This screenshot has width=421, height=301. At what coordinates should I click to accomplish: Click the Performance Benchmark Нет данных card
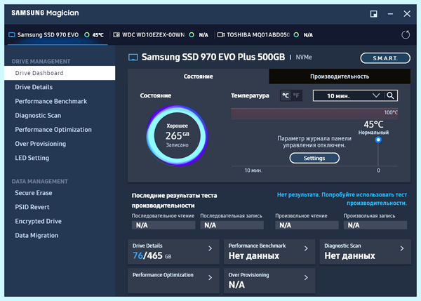269,252
